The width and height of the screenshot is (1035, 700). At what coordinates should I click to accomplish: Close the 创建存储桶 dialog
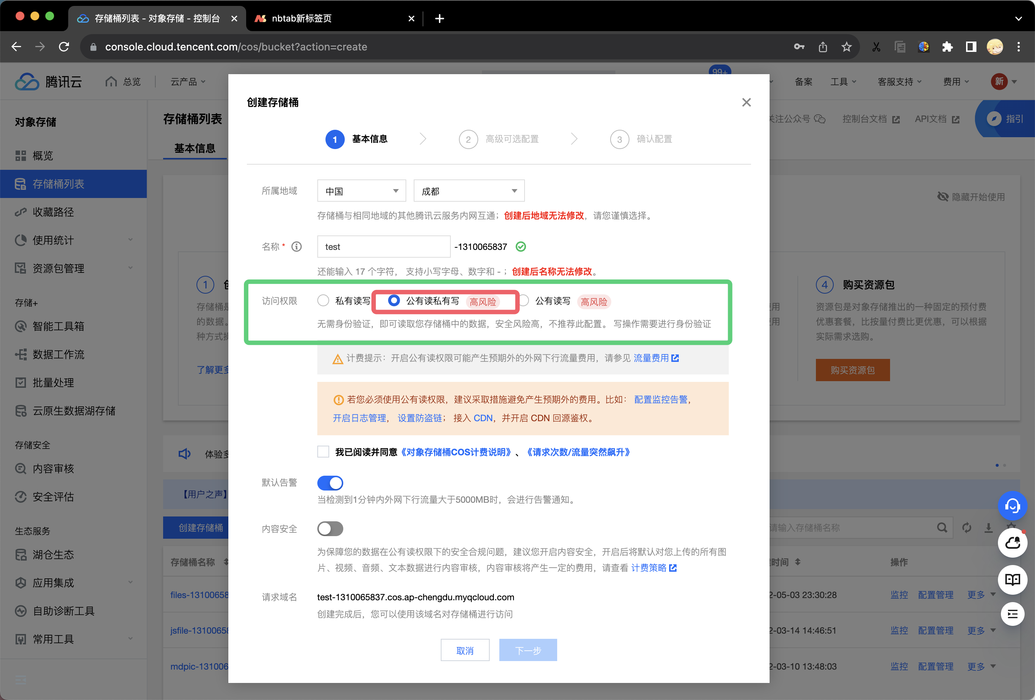point(747,102)
